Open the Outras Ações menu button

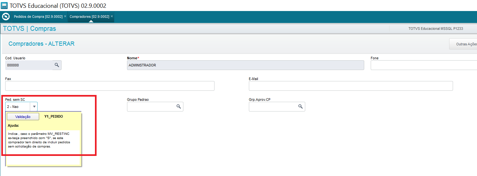(464, 44)
